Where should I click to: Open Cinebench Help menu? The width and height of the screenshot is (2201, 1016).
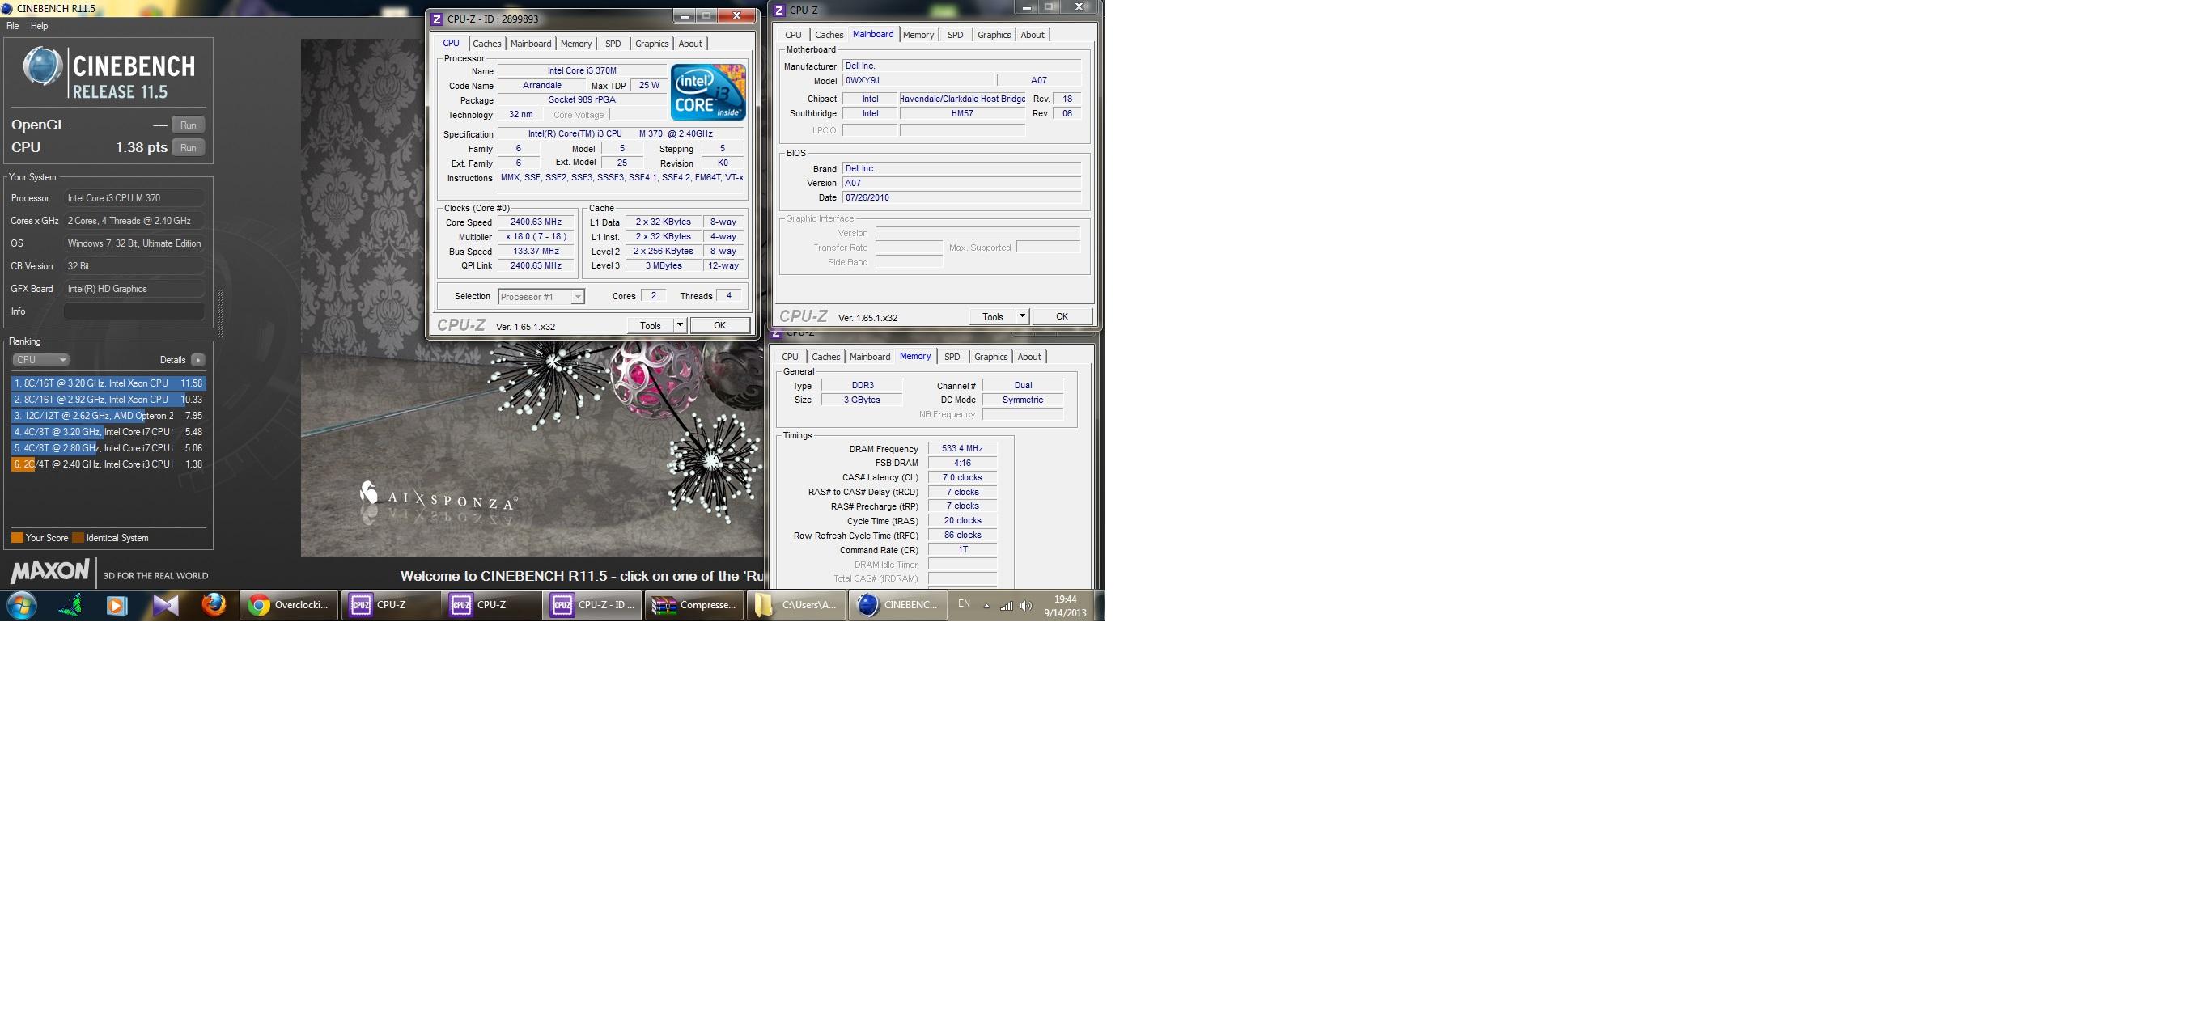[x=40, y=26]
